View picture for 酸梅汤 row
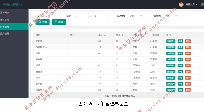 171,72
